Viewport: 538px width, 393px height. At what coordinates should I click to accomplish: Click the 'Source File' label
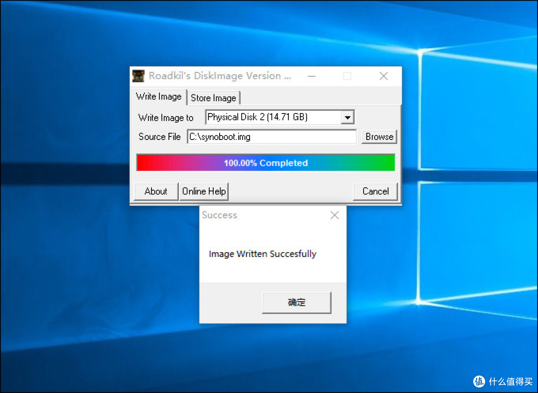tap(159, 137)
